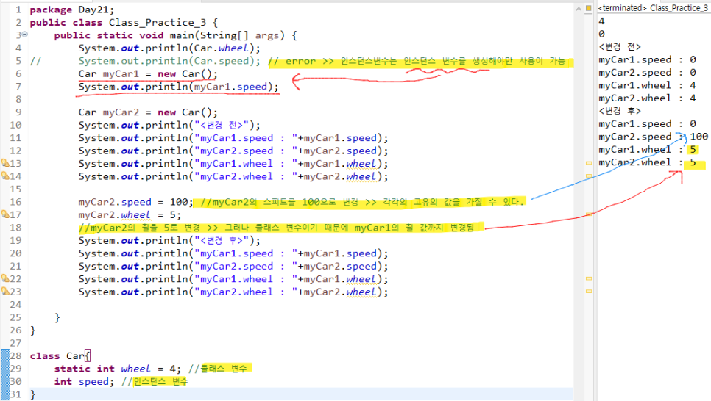Click 'int speed;' declaration on line 30
The height and width of the screenshot is (401, 711).
pyautogui.click(x=84, y=382)
